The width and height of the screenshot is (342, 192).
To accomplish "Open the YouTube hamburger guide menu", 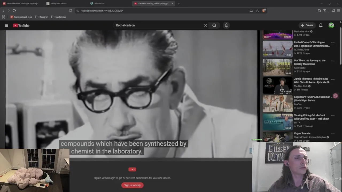I will (x=6, y=25).
